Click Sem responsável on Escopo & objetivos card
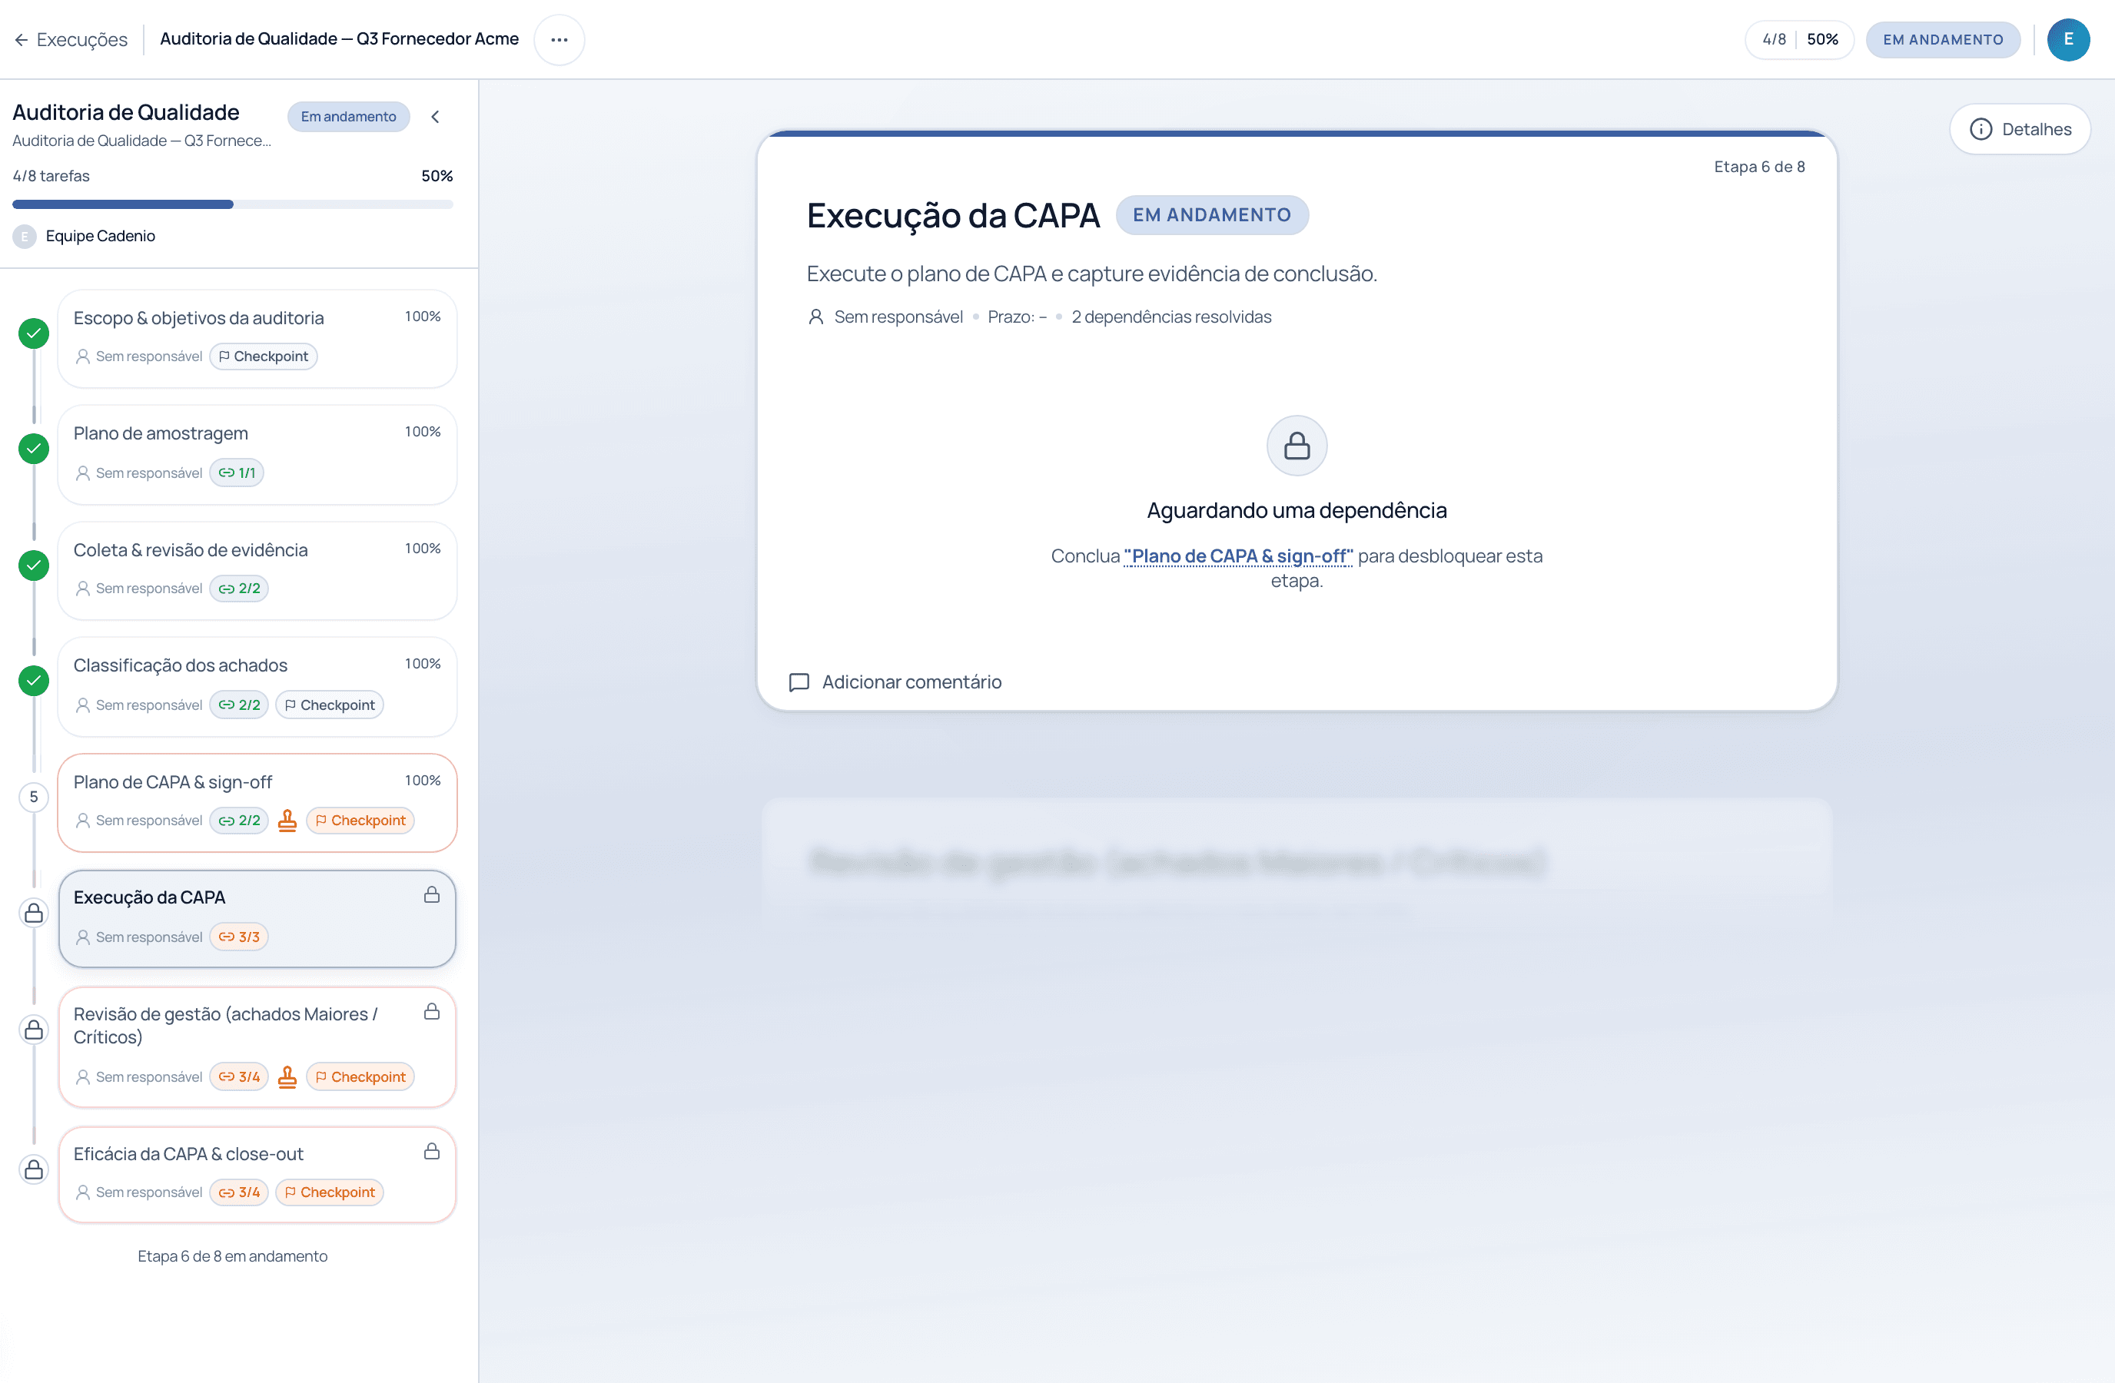 click(x=138, y=357)
